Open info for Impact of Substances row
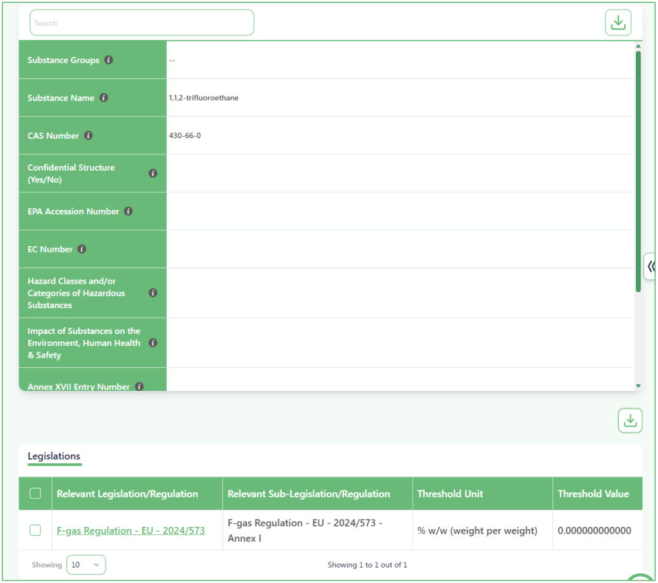Viewport: 658px width, 583px height. pyautogui.click(x=153, y=343)
